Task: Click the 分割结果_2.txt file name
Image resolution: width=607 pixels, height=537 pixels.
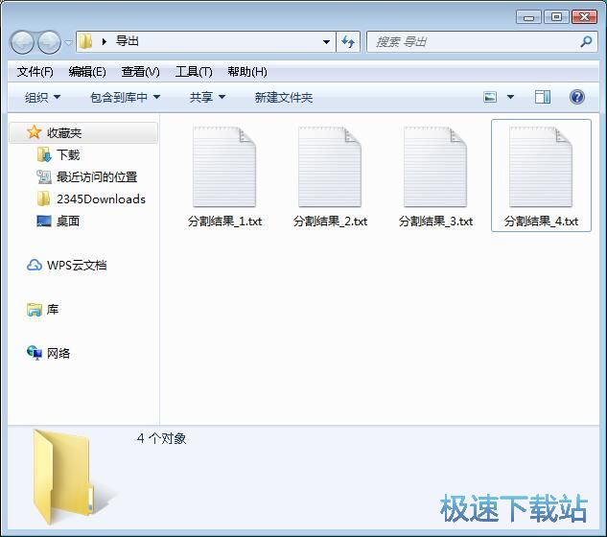Action: pyautogui.click(x=330, y=222)
